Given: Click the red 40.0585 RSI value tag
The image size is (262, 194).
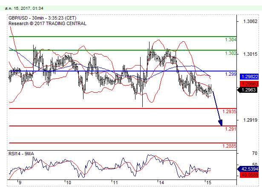Looking at the screenshot, I should [x=249, y=175].
